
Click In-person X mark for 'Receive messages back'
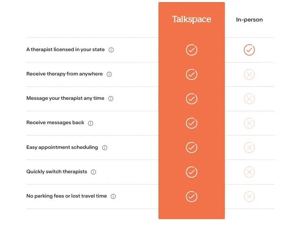(x=249, y=123)
